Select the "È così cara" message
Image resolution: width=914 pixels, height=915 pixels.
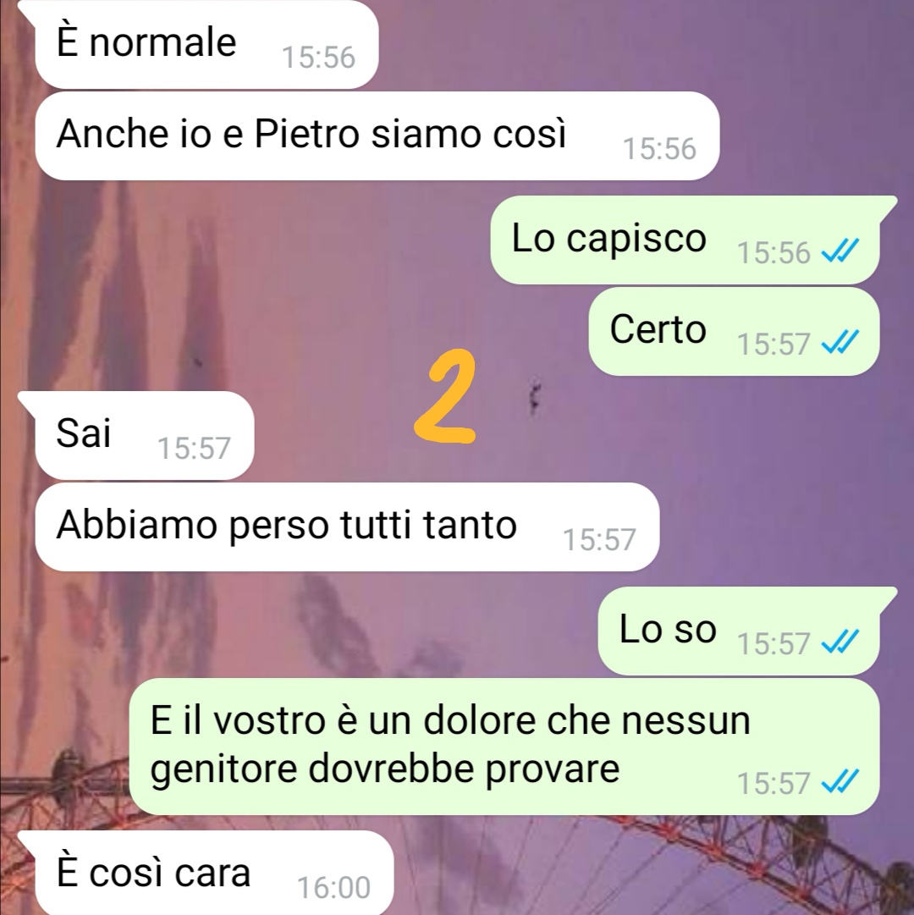[x=214, y=873]
